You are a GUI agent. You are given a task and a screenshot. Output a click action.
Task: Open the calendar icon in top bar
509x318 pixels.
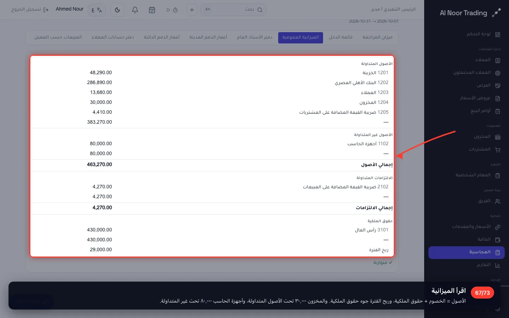tap(152, 10)
